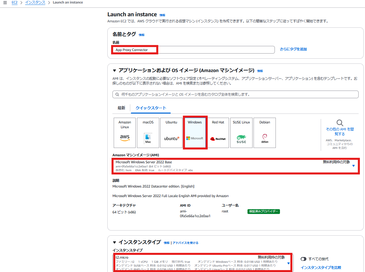365x272 pixels.
Task: Open インスタンスタイプを比較 link
Action: coord(321,268)
